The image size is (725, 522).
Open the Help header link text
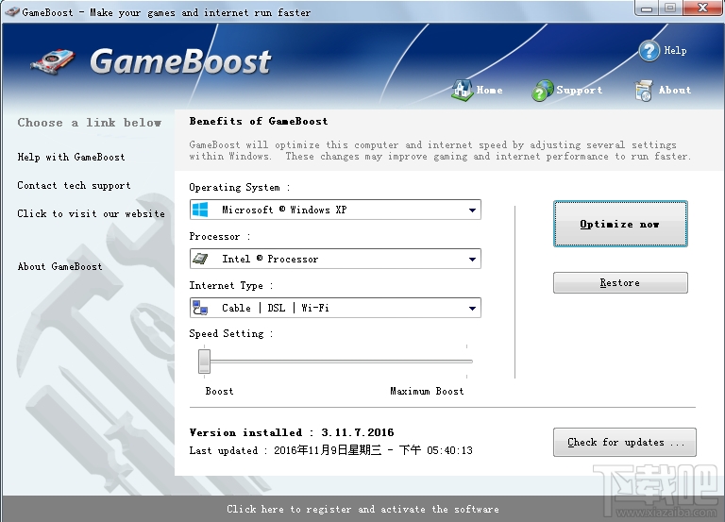[x=675, y=50]
